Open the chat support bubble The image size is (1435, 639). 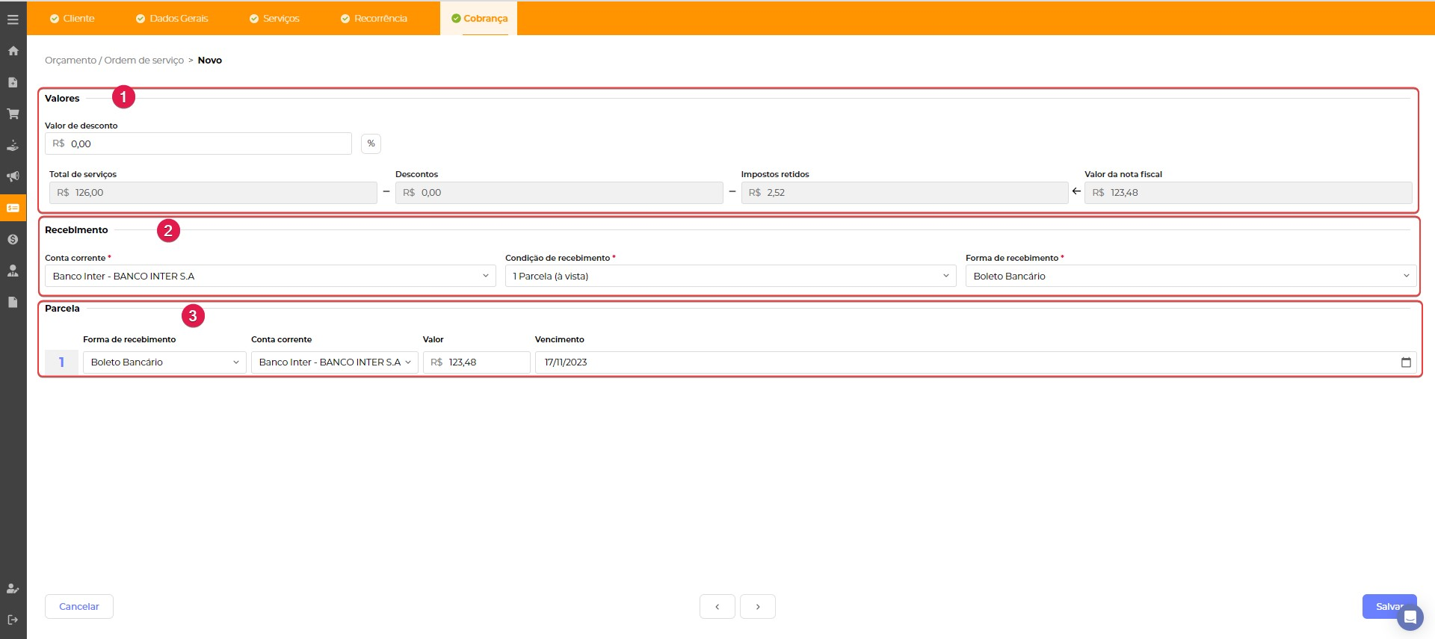pos(1410,617)
